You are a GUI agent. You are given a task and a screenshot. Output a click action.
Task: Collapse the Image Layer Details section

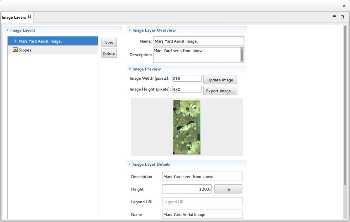coord(129,164)
